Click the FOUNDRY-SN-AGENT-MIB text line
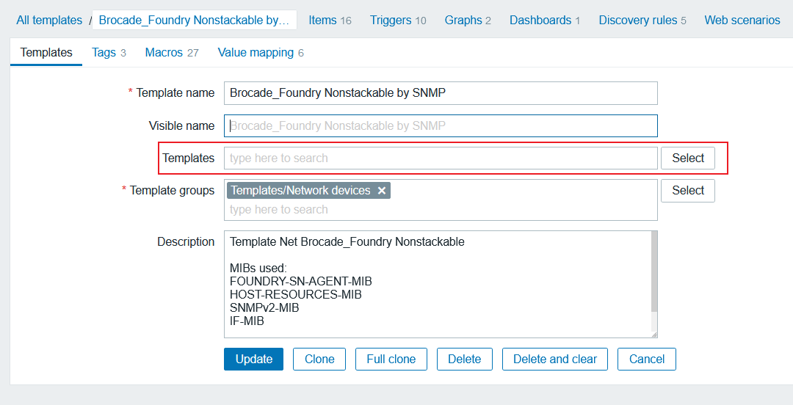Screen dimensions: 793x405 [x=300, y=281]
